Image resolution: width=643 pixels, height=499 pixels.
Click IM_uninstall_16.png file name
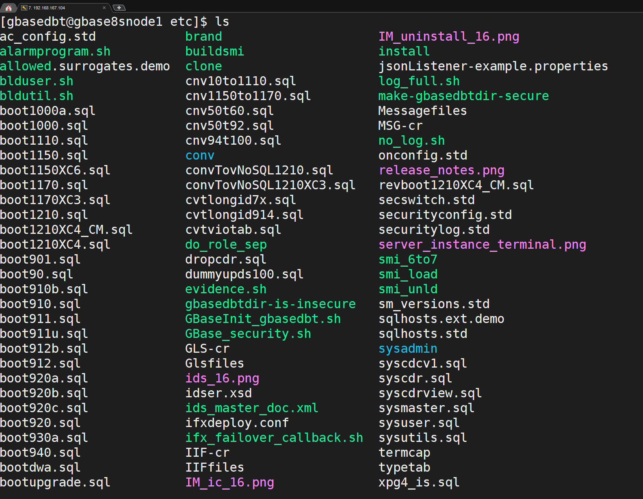point(449,37)
